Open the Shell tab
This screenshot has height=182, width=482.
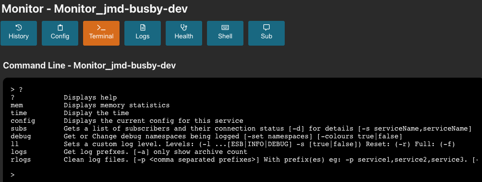click(x=225, y=33)
